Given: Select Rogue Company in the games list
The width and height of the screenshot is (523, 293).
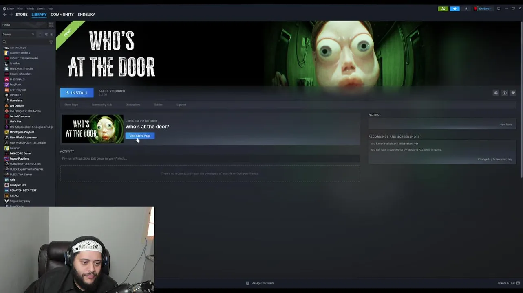Looking at the screenshot, I should click(20, 201).
